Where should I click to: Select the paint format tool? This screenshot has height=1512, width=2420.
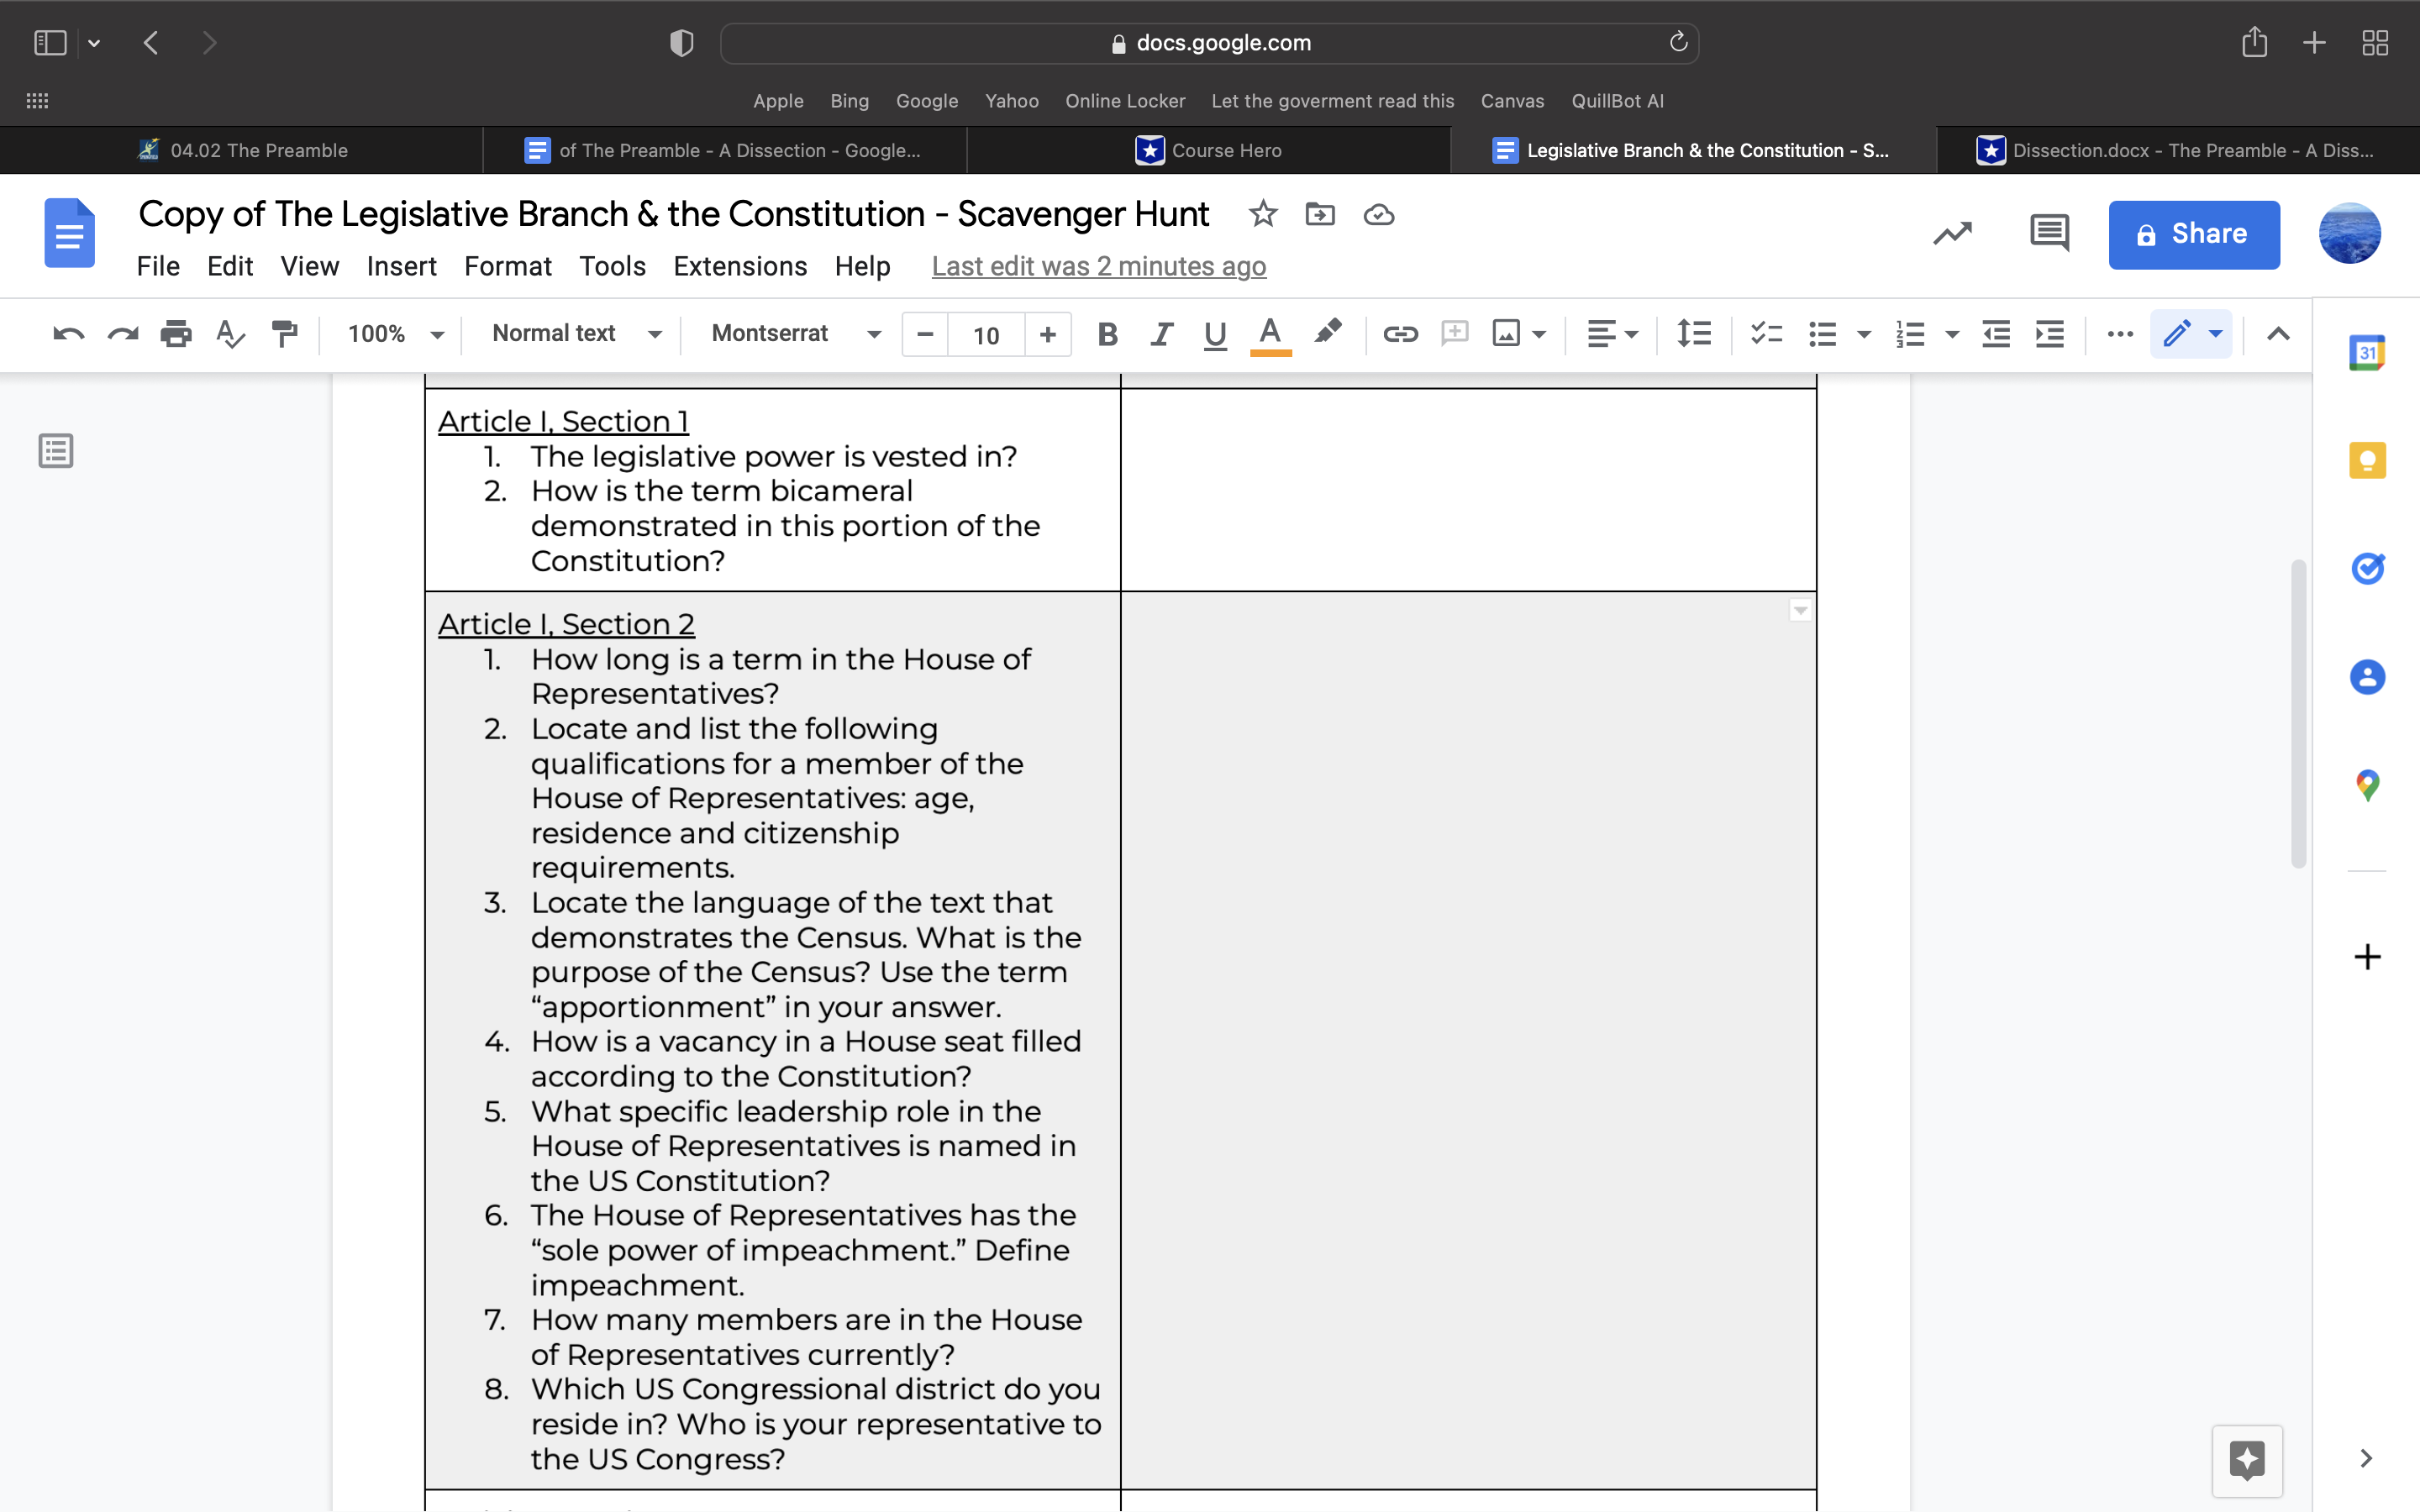(284, 334)
